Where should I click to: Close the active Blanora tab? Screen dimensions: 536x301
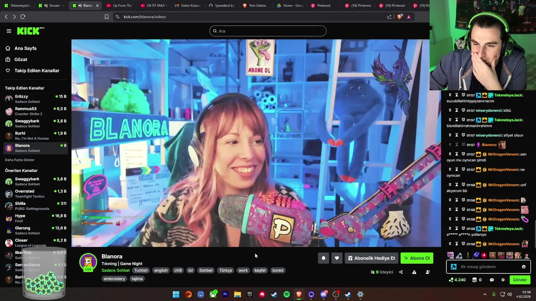97,5
